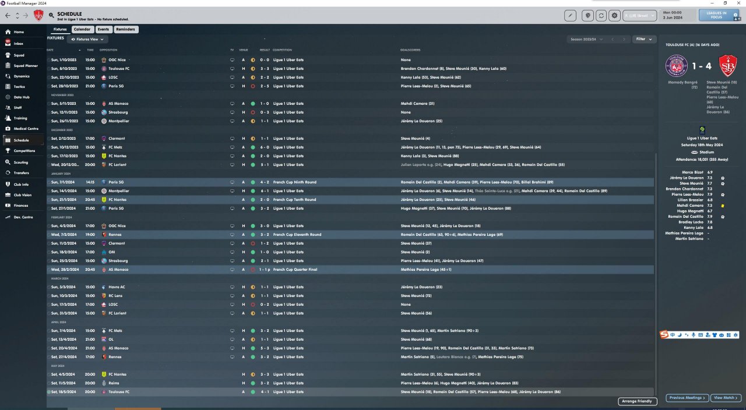
Task: Switch to the Reminders tab
Action: pyautogui.click(x=125, y=29)
